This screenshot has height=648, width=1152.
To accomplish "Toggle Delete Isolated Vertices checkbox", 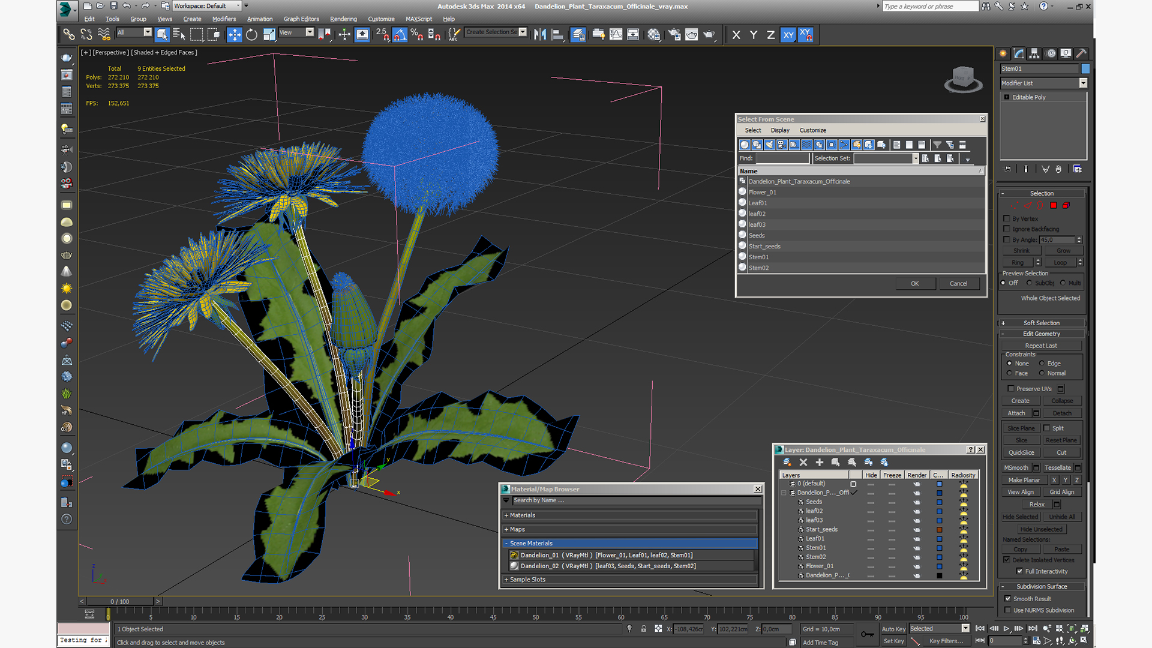I will click(x=1007, y=560).
